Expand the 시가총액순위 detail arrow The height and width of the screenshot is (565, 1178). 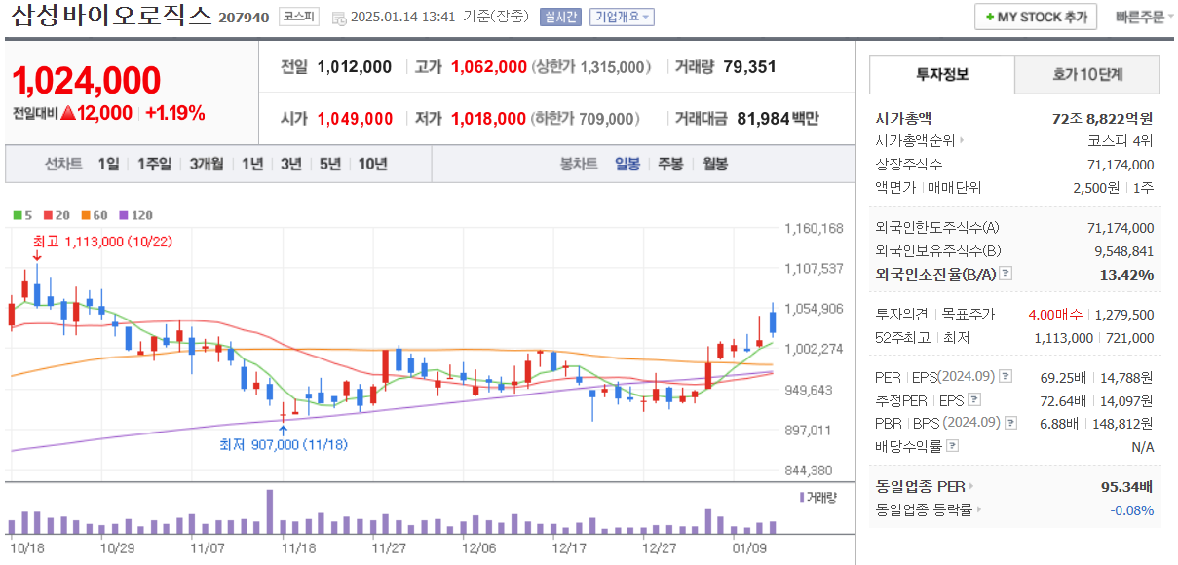click(962, 140)
